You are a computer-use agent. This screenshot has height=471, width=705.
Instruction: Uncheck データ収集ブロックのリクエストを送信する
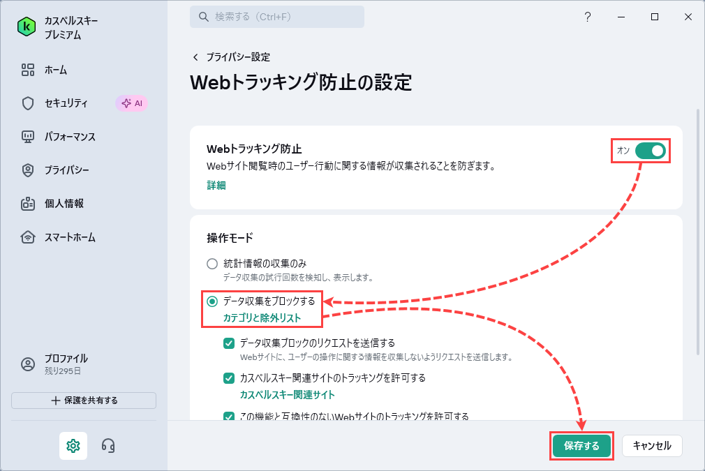tap(229, 344)
